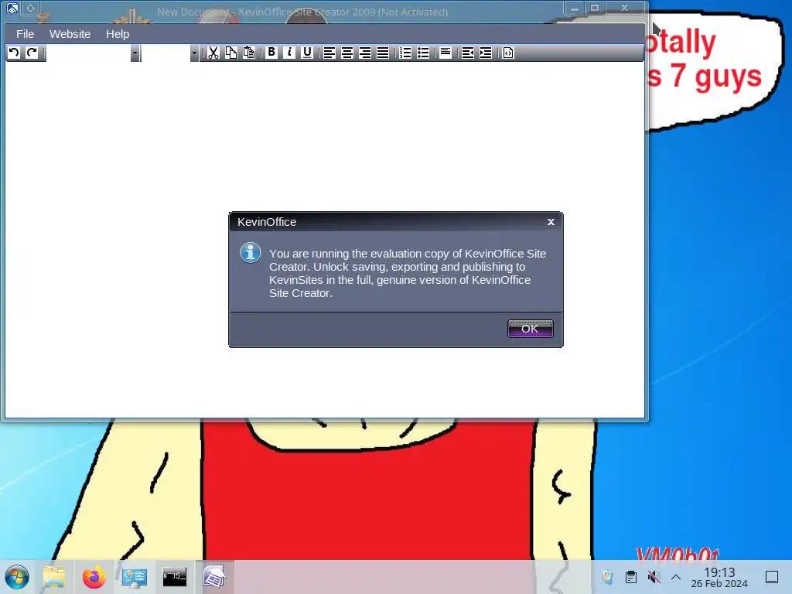
Task: Open the File menu
Action: pos(25,34)
